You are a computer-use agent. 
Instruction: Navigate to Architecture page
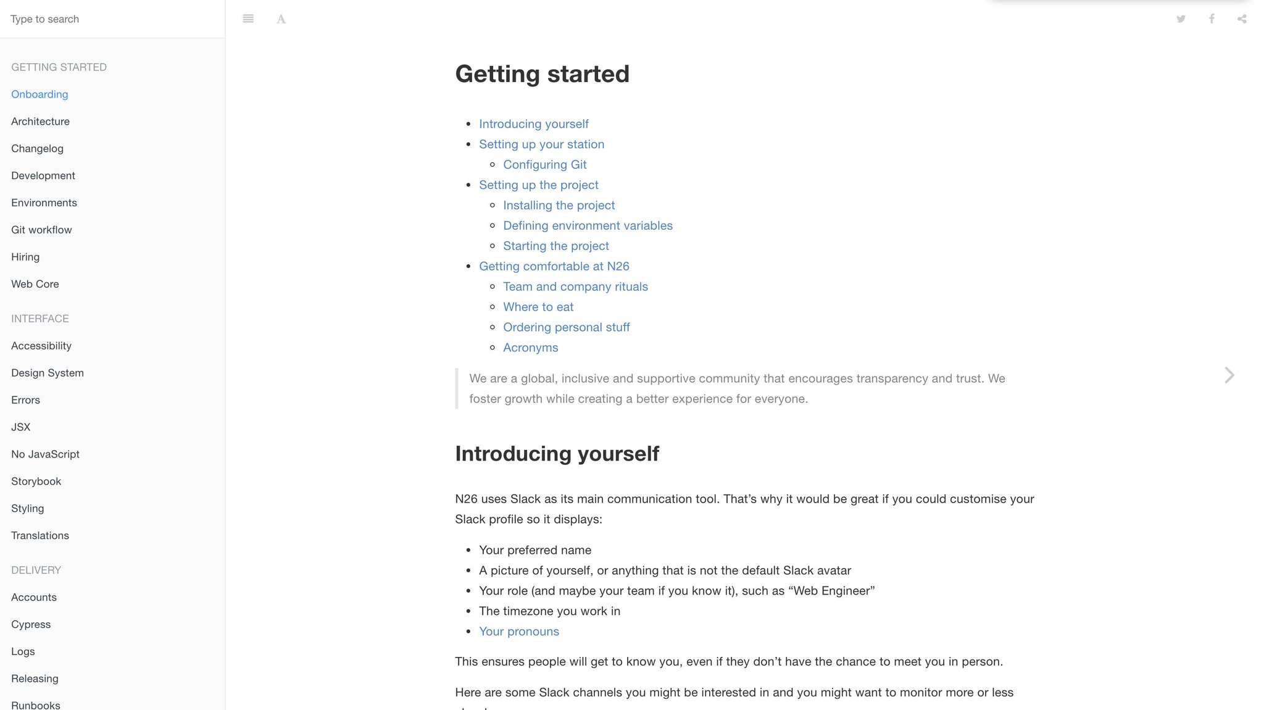click(x=40, y=120)
